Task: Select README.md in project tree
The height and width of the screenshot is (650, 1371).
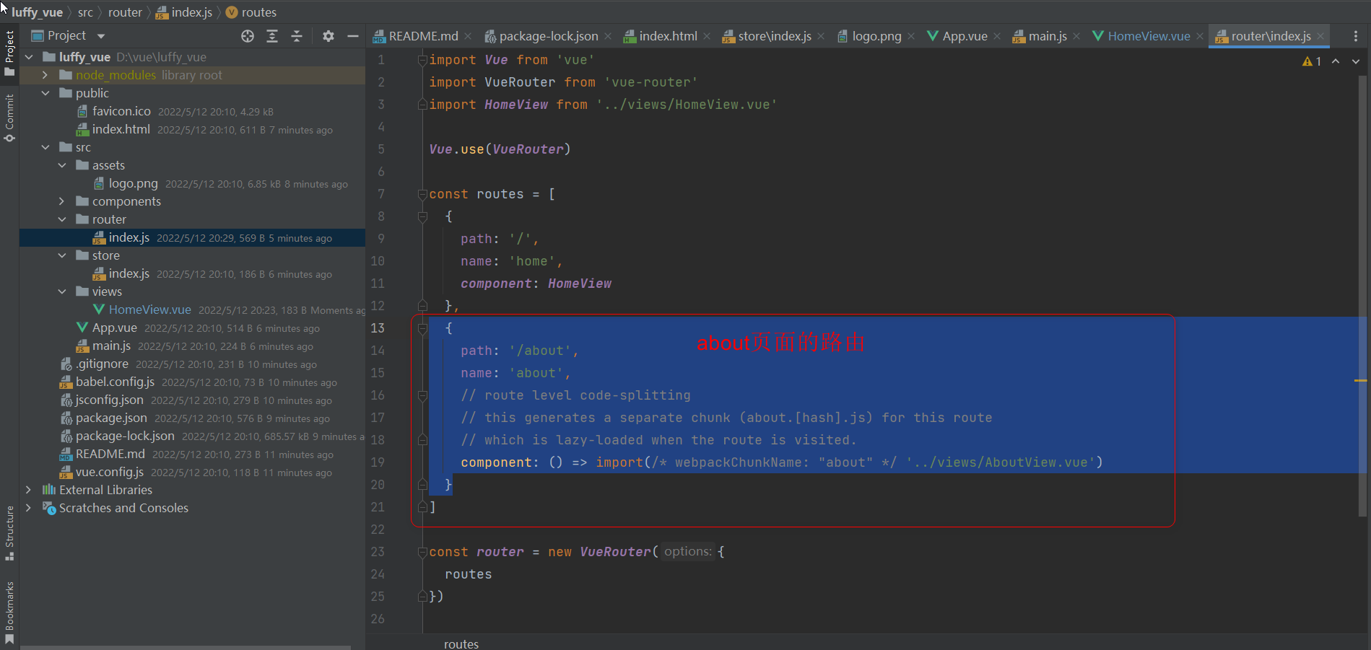Action: (x=110, y=454)
